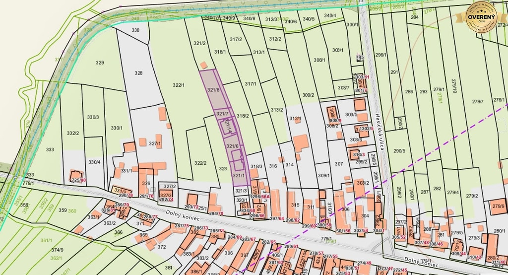The image size is (508, 275).
Task: Click parcel label 312/1
Action: tap(295, 118)
